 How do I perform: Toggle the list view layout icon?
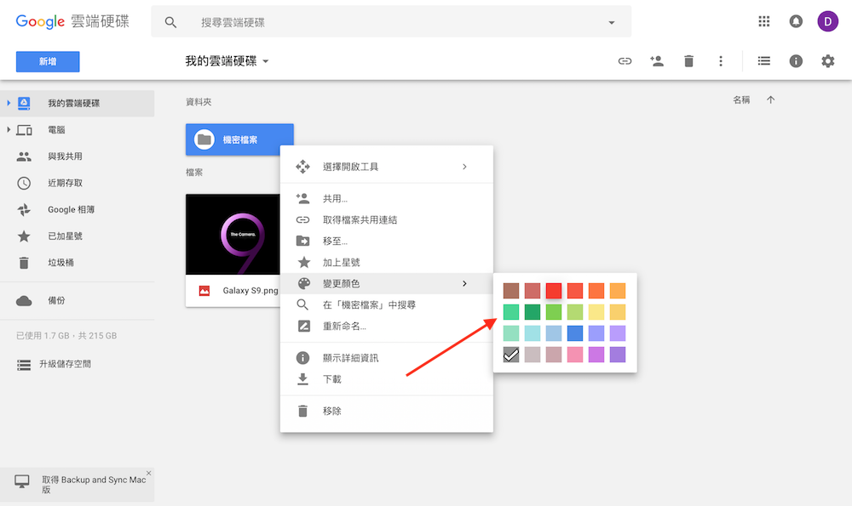point(763,60)
